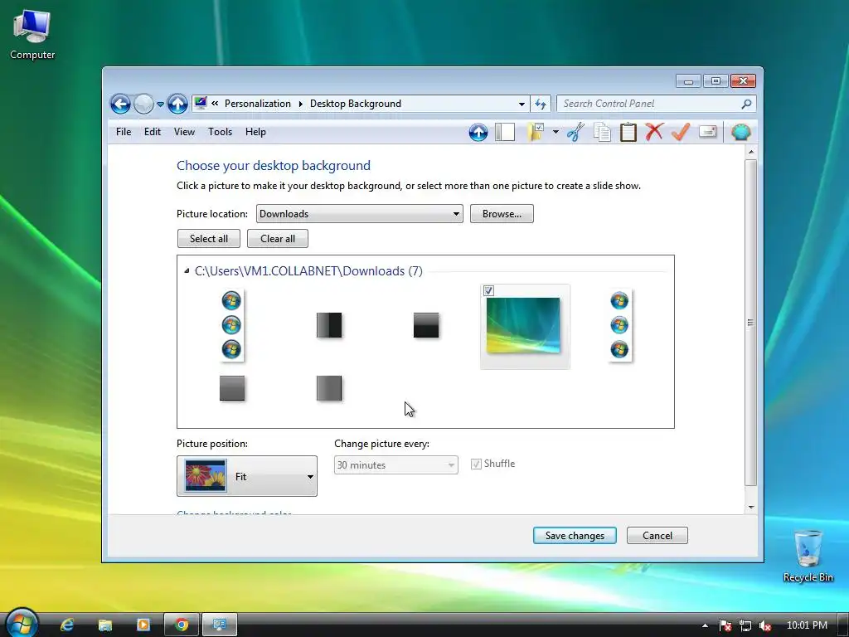Select the Vista aurora wallpaper thumbnail
Viewport: 849px width, 637px height.
point(523,325)
